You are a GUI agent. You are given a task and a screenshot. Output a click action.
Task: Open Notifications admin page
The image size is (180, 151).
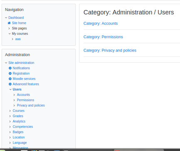tap(21, 68)
